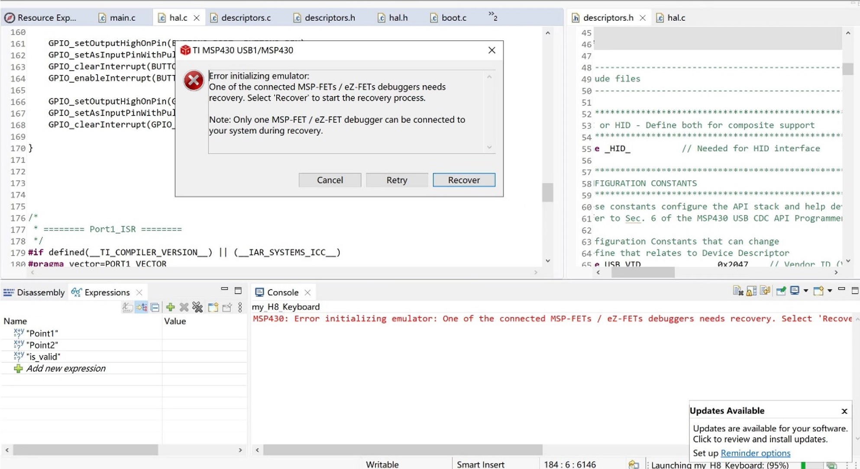The height and width of the screenshot is (469, 860).
Task: Maximize the Console panel
Action: [855, 291]
